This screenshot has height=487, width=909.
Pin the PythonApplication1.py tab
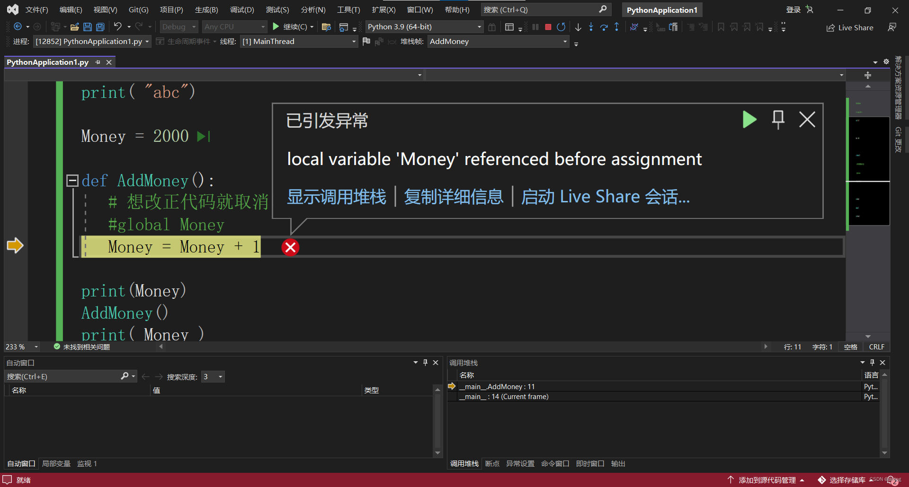click(98, 62)
